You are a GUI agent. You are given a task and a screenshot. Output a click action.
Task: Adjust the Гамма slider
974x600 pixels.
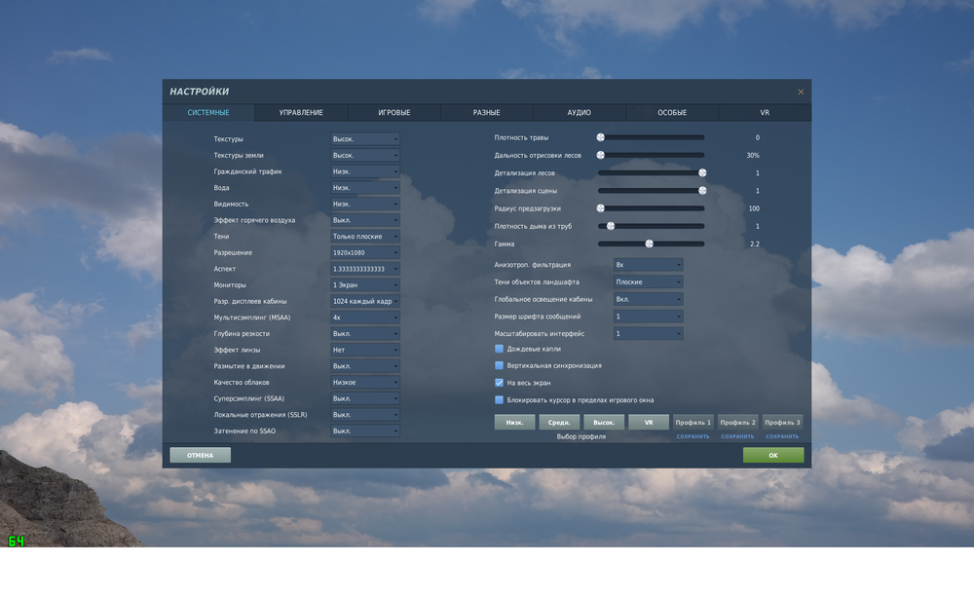pos(649,244)
